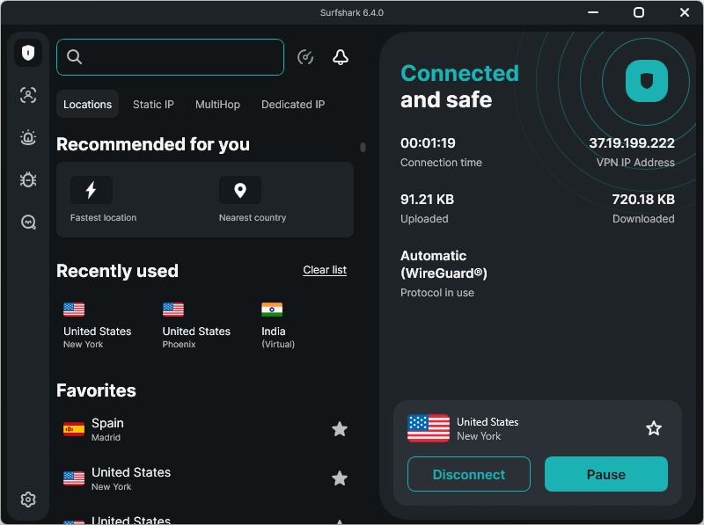
Task: Open the Alert sidebar icon
Action: (x=28, y=137)
